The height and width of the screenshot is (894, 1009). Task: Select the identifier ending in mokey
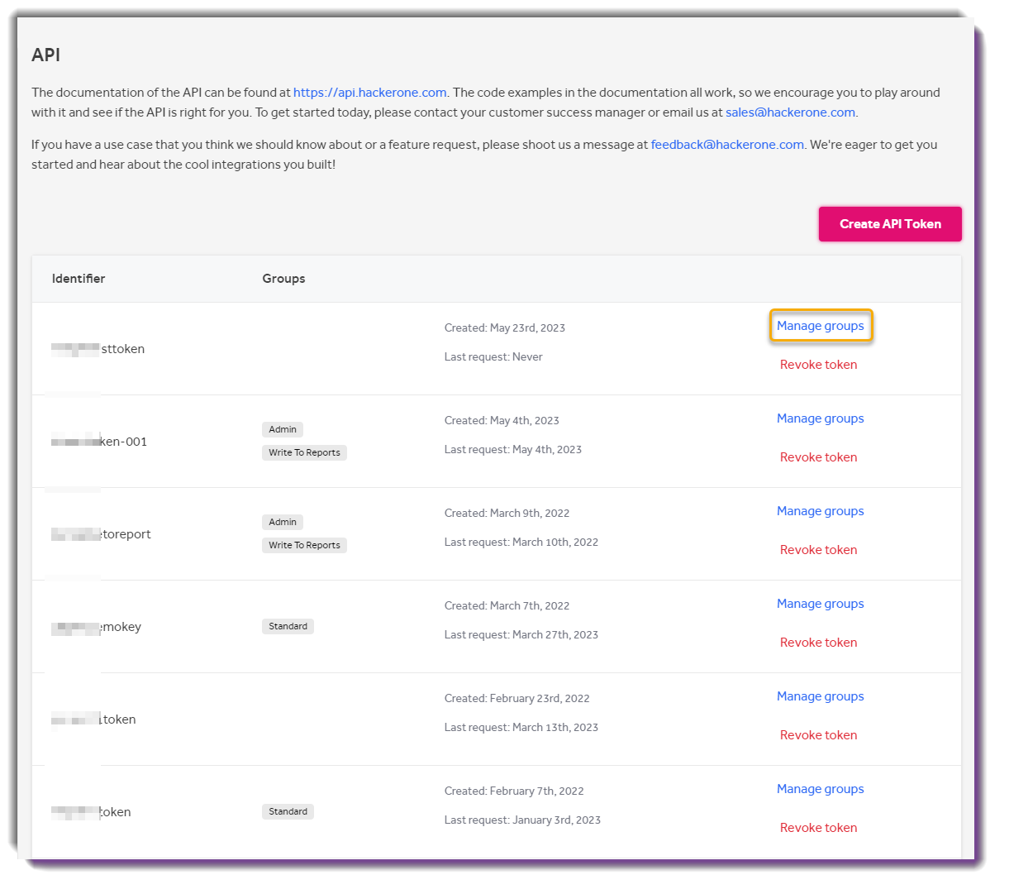pos(97,627)
